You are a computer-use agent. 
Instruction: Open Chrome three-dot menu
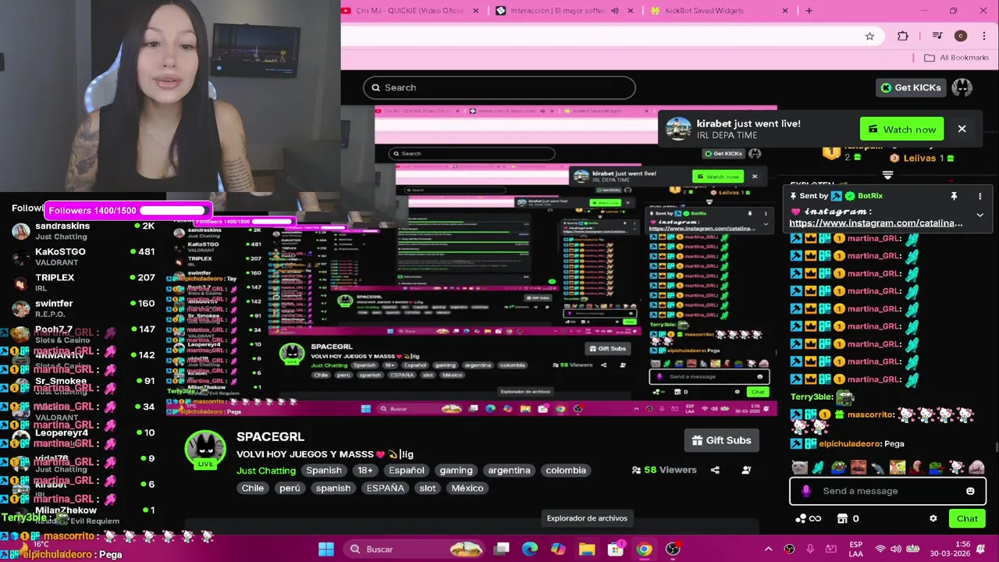point(983,36)
